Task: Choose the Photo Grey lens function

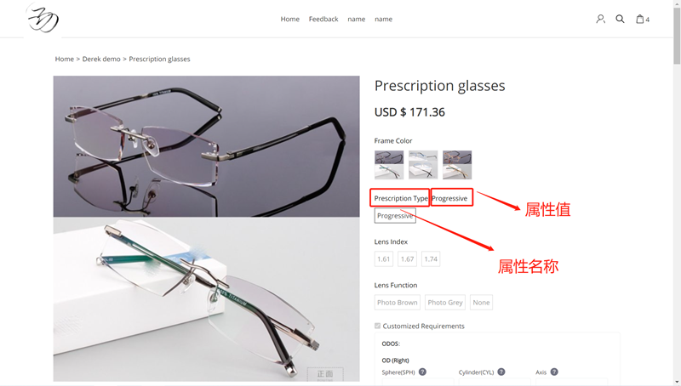Action: tap(445, 303)
